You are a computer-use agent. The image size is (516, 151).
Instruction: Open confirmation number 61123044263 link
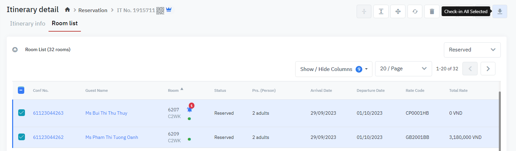[48, 113]
